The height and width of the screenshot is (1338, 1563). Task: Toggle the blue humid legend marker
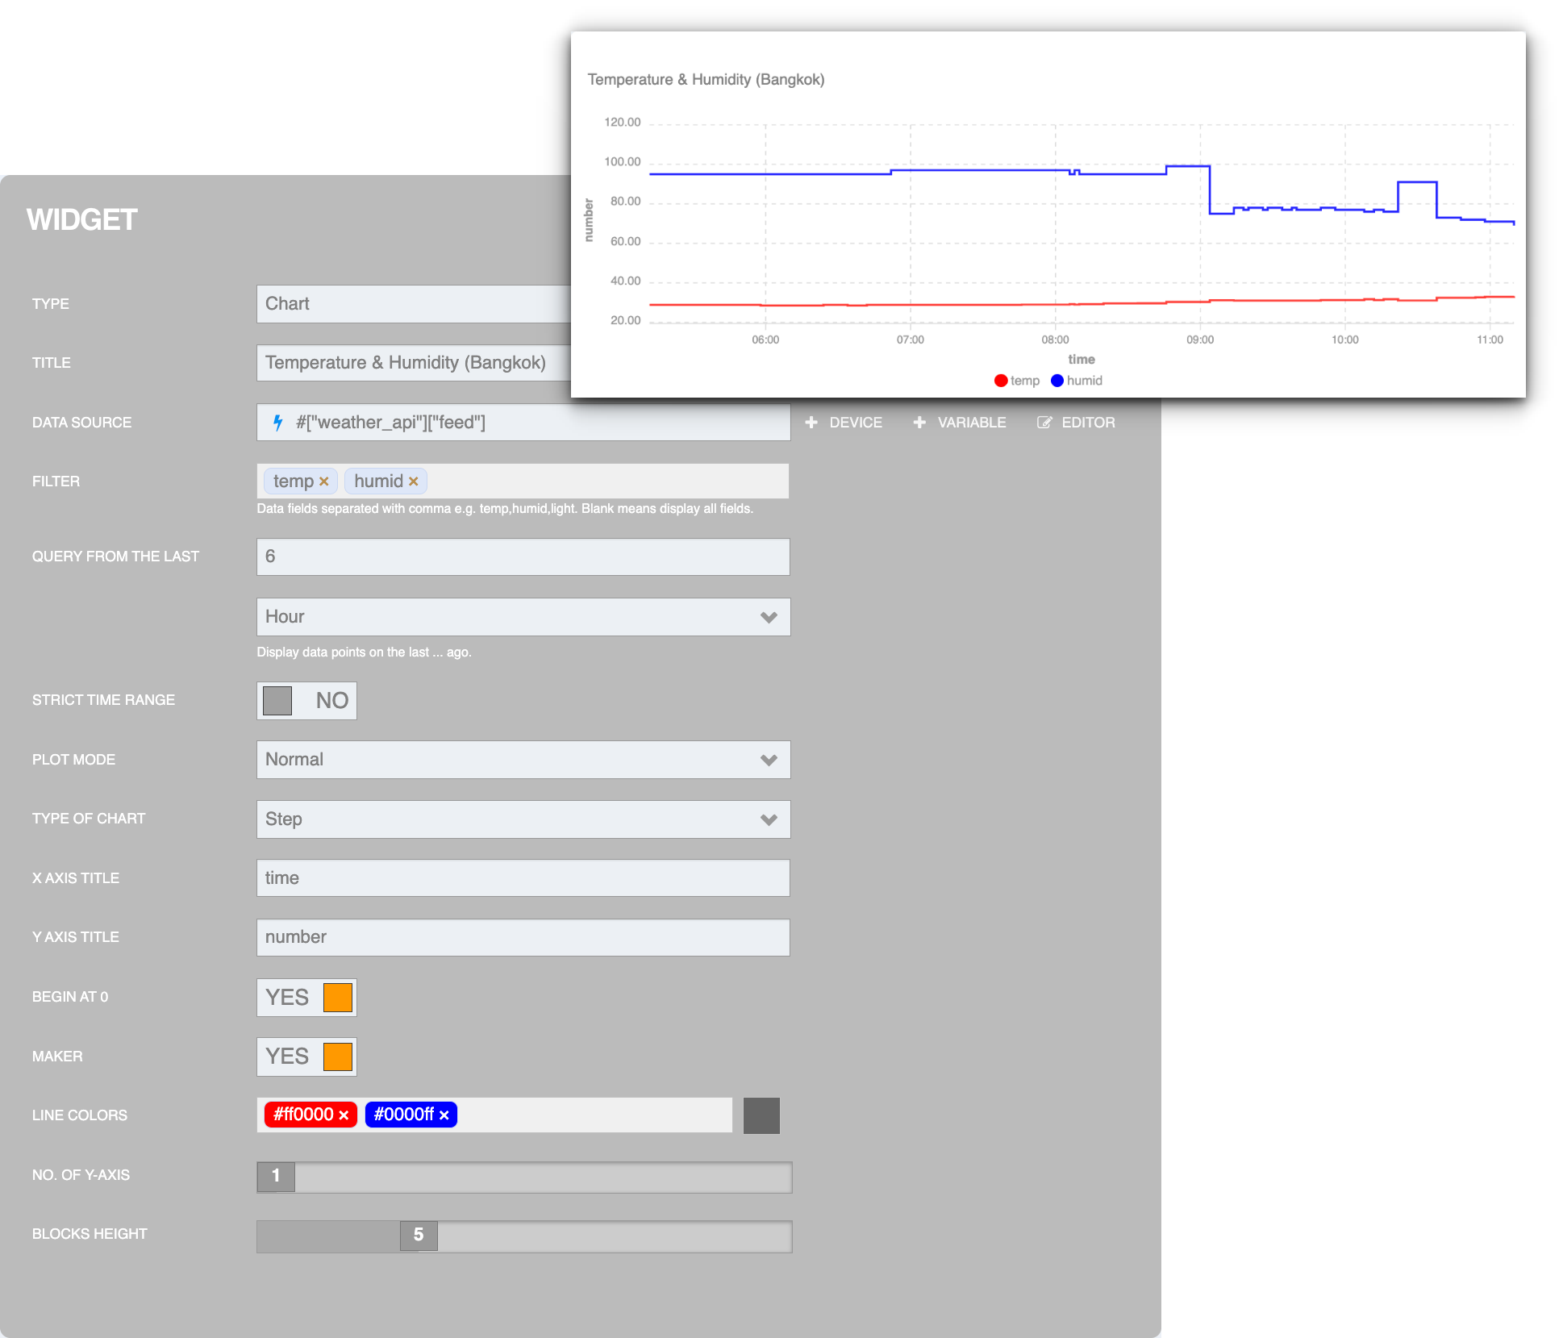[x=1057, y=381]
